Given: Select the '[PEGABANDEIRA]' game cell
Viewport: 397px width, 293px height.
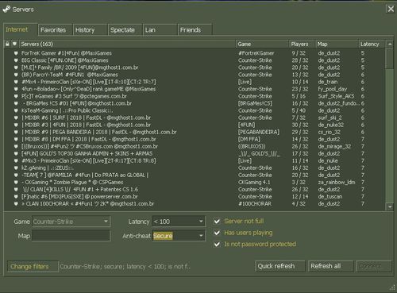Looking at the screenshot, I should (x=259, y=132).
